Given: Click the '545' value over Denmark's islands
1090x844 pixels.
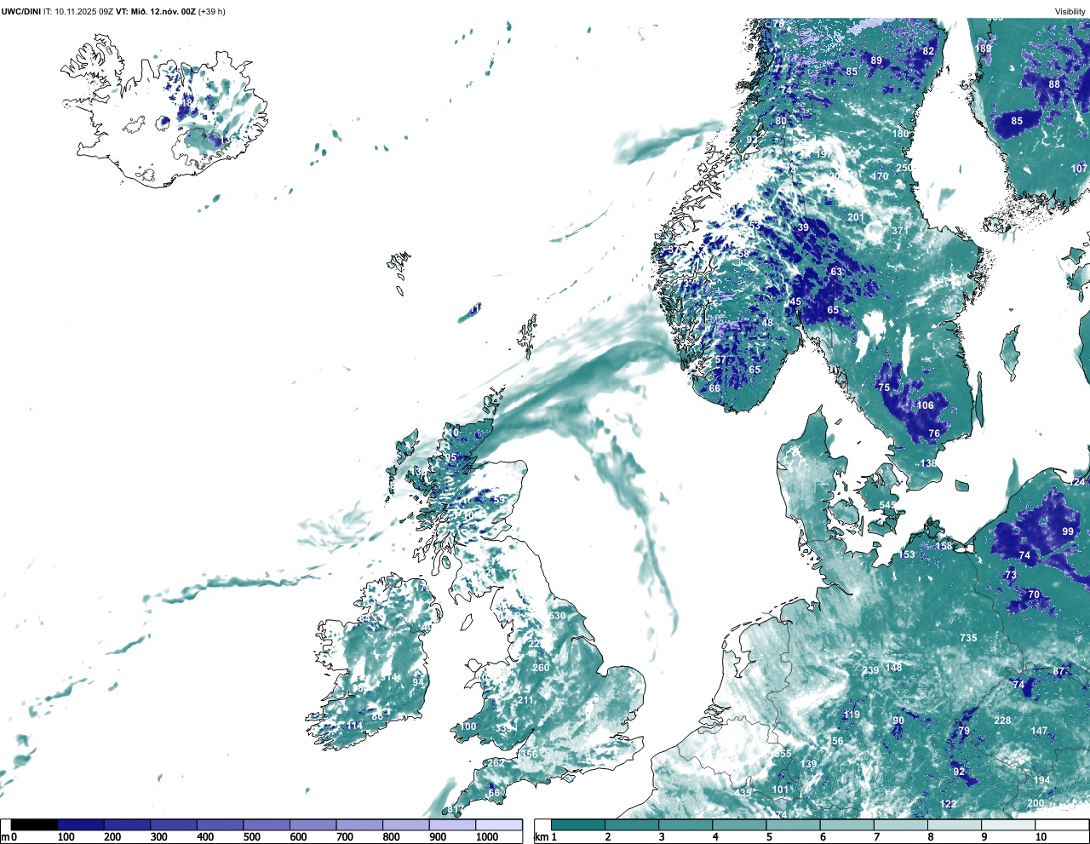Looking at the screenshot, I should pyautogui.click(x=887, y=505).
